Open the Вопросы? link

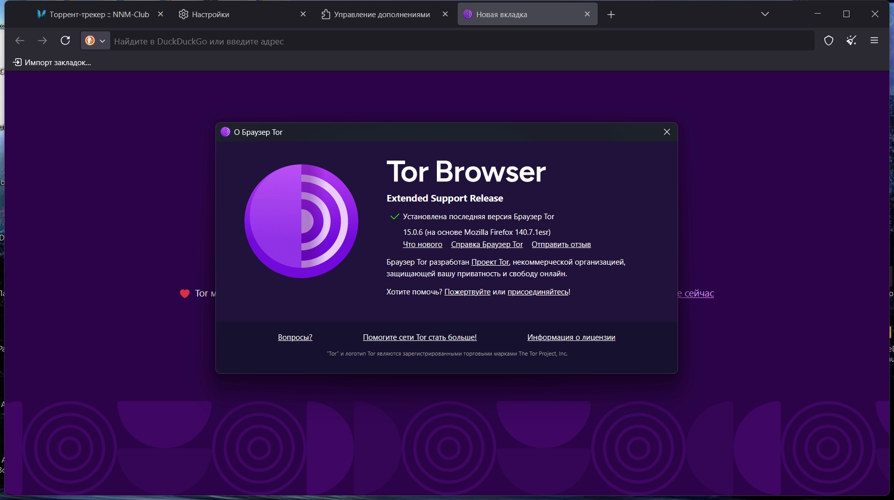(295, 337)
